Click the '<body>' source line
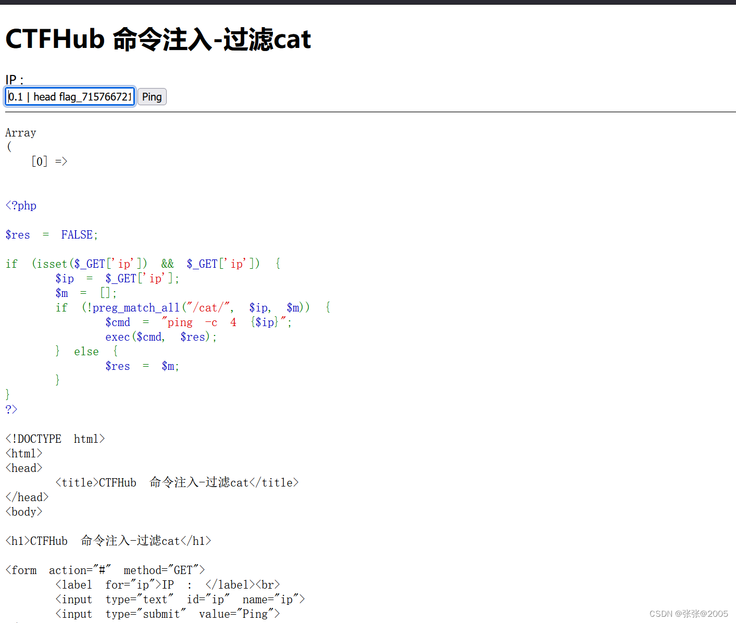Viewport: 736px width, 623px height. click(24, 512)
